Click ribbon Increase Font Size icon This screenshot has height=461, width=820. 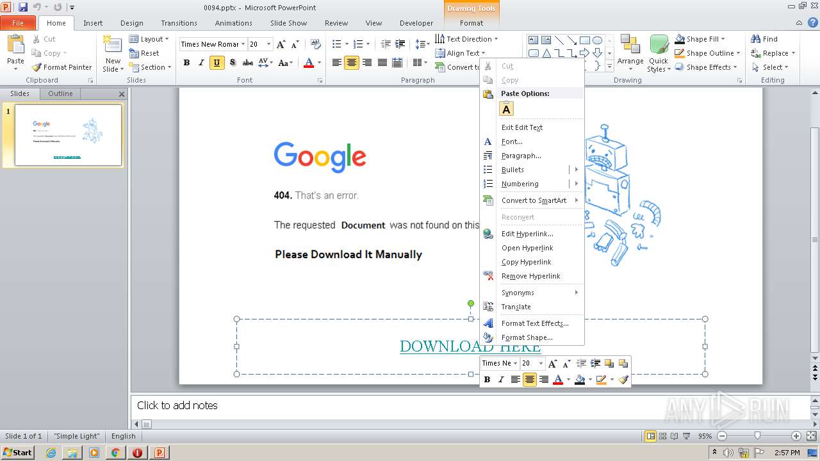click(281, 44)
